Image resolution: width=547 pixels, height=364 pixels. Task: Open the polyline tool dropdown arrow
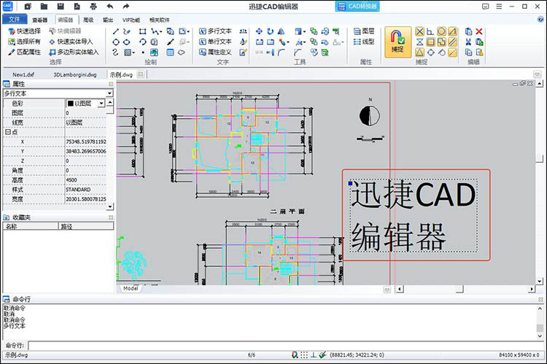pyautogui.click(x=161, y=32)
